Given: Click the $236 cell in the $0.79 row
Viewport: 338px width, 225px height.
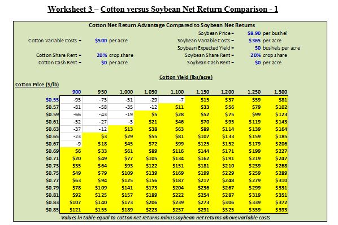Looking at the screenshot, I should click(x=203, y=188).
